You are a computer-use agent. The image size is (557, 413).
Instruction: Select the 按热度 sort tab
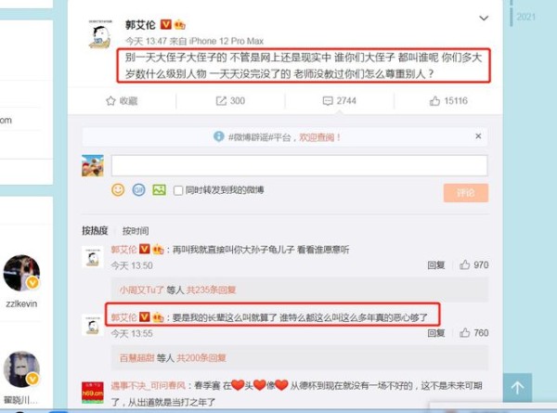[95, 231]
